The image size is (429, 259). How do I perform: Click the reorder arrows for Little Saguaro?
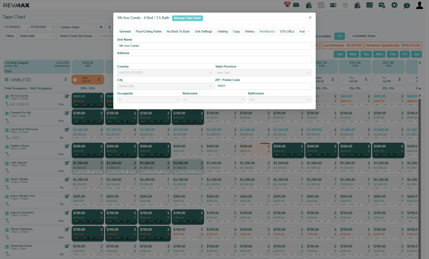pos(7,171)
